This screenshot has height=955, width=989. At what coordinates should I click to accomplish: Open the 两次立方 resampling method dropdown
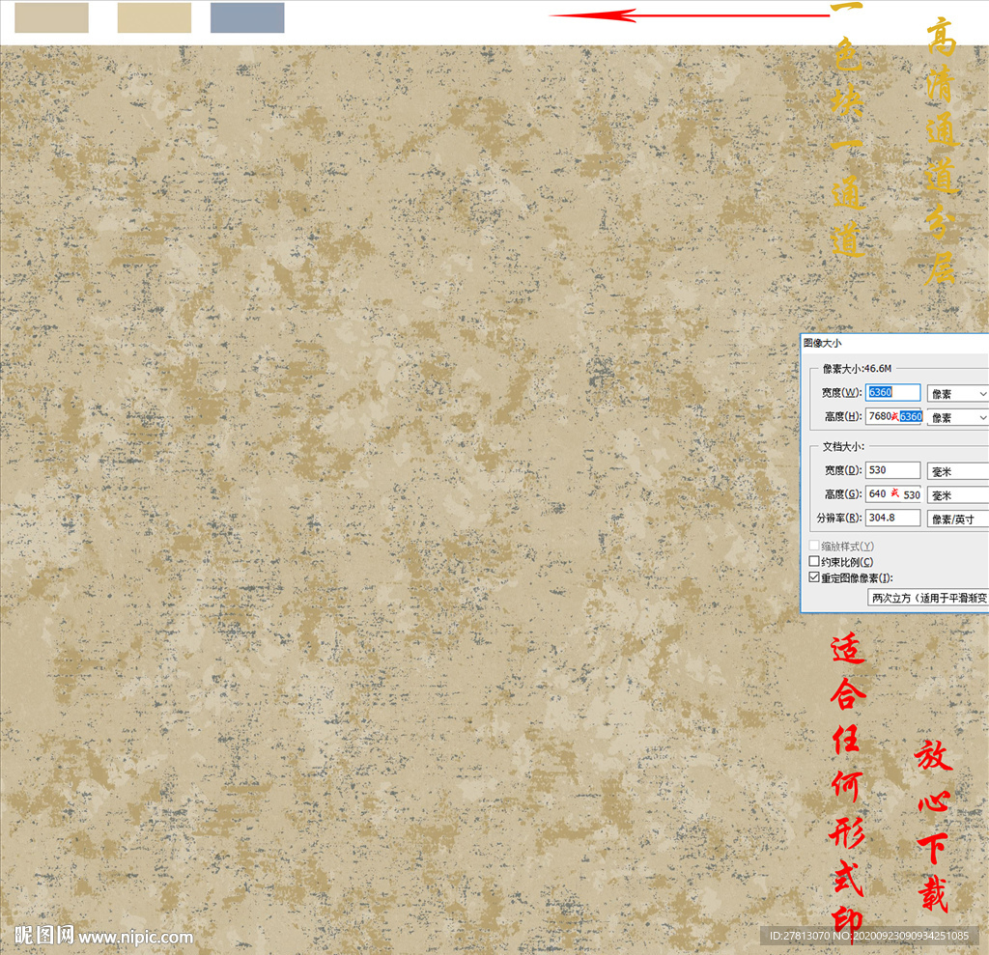tap(928, 598)
